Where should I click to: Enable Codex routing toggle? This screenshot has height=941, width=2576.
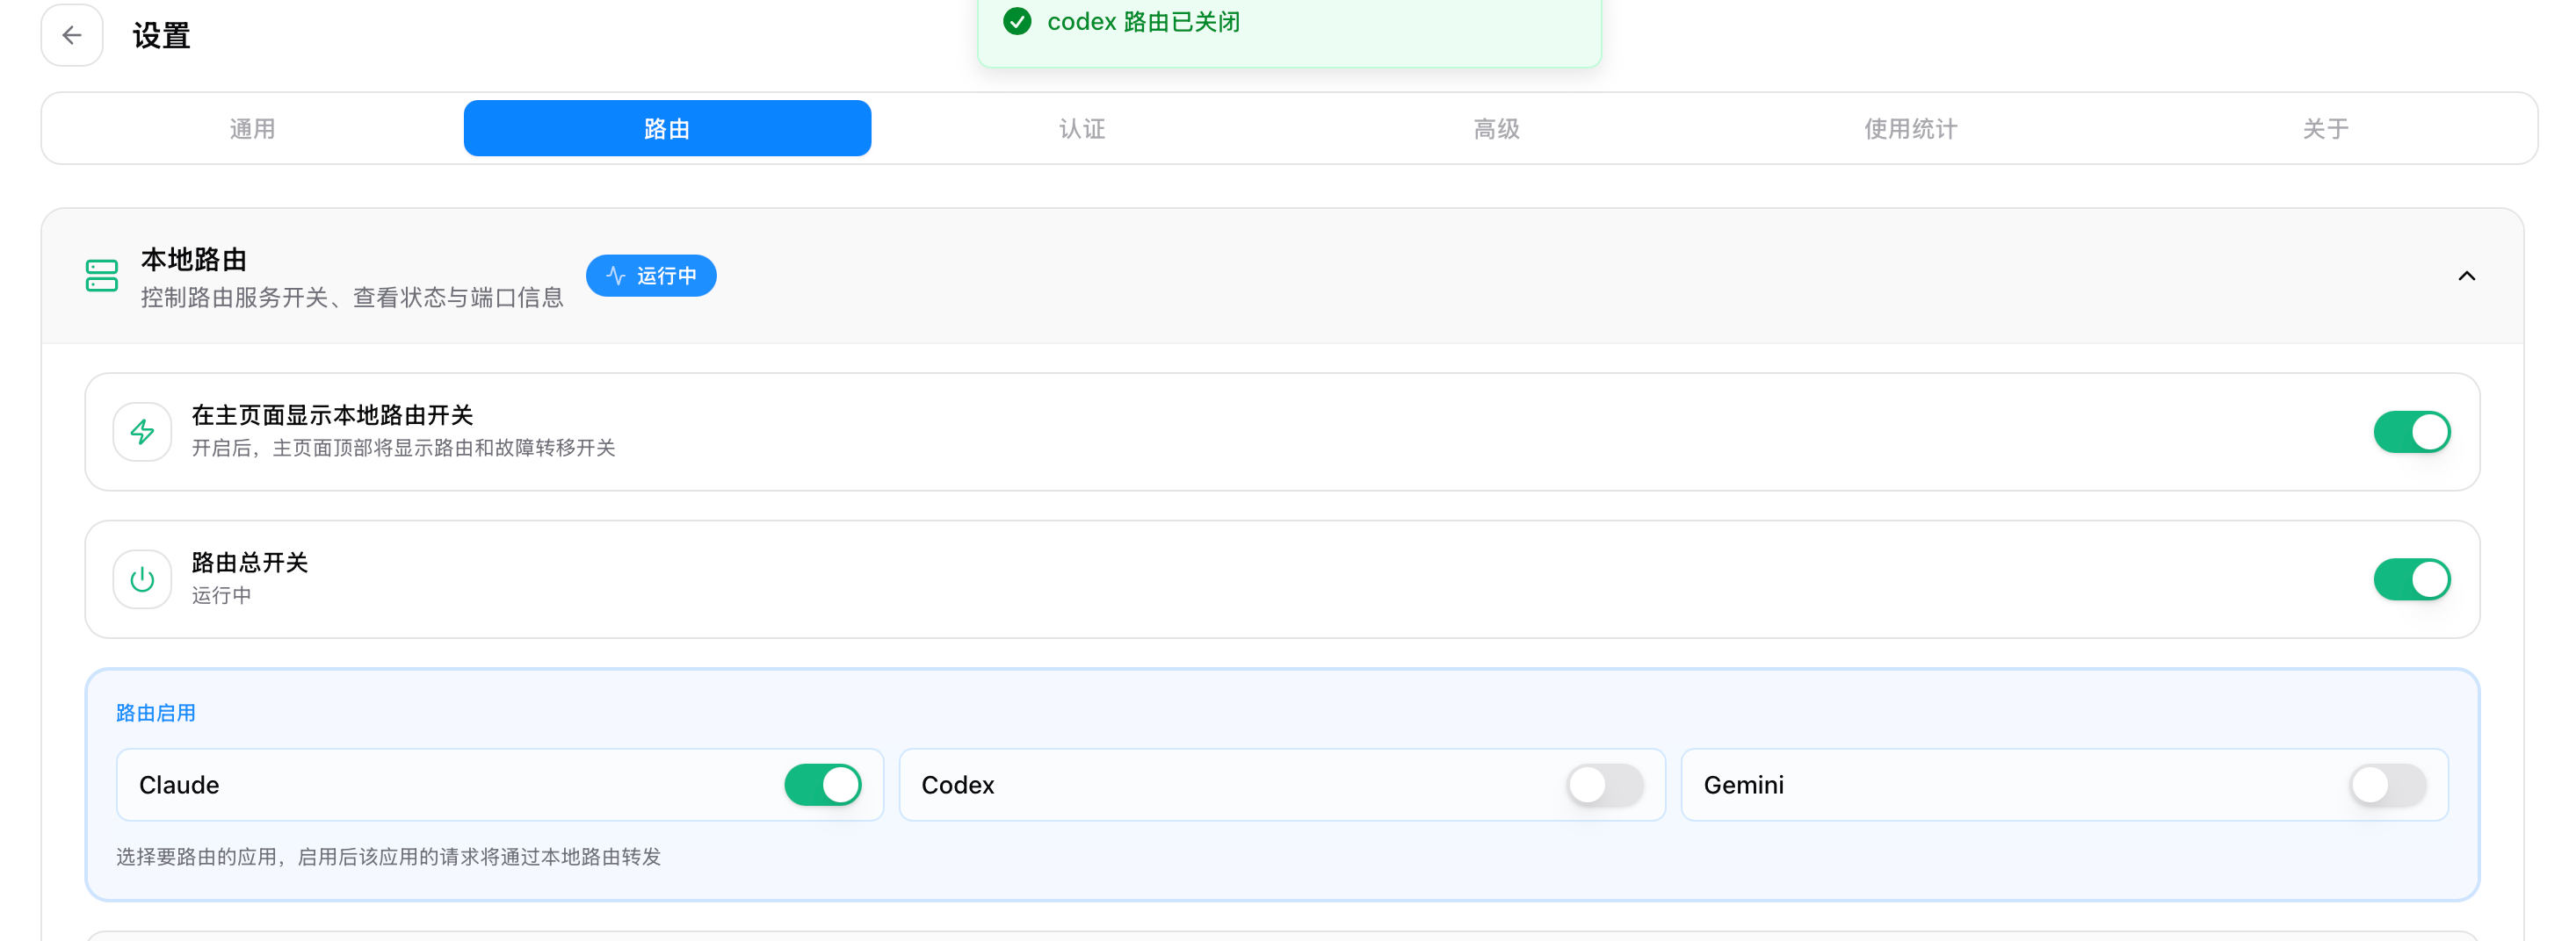1604,785
